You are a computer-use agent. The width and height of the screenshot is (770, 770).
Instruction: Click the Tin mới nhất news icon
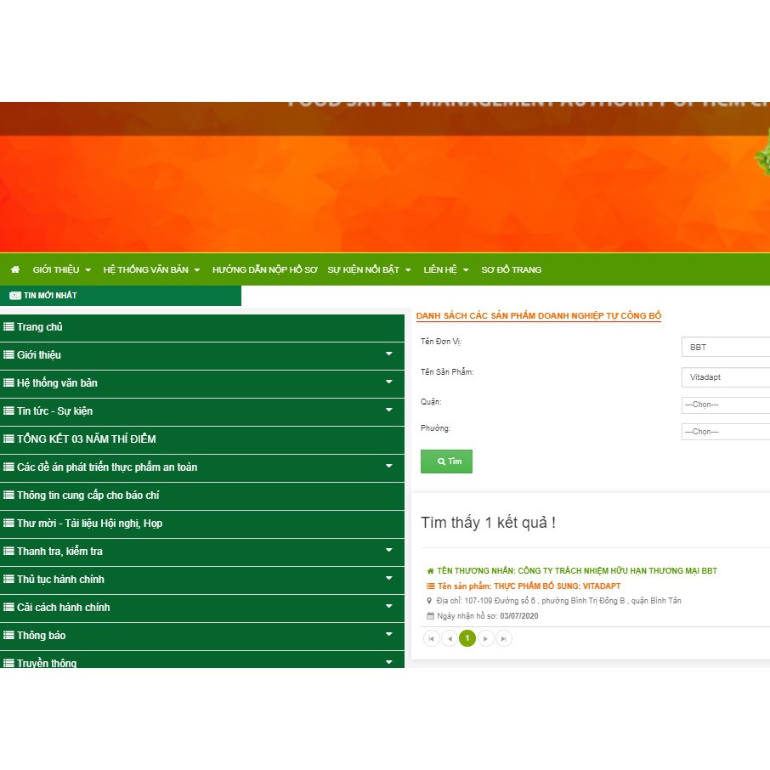(15, 296)
